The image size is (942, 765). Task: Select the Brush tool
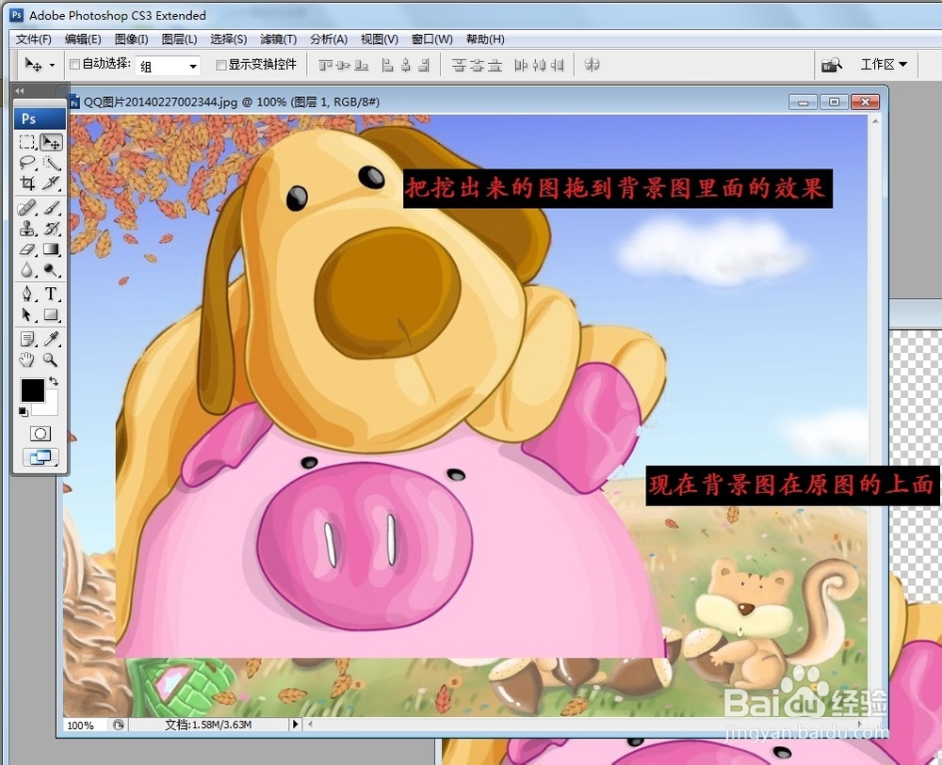pyautogui.click(x=51, y=208)
